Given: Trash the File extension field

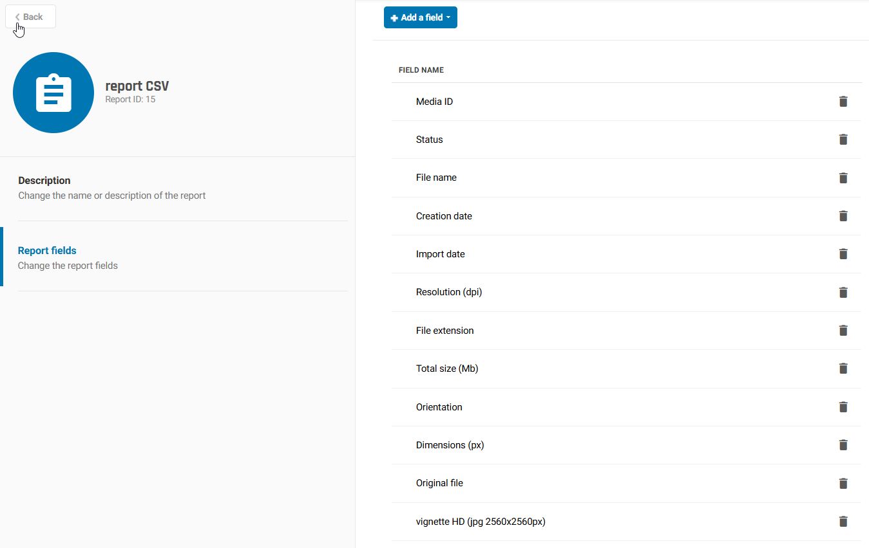Looking at the screenshot, I should click(843, 331).
